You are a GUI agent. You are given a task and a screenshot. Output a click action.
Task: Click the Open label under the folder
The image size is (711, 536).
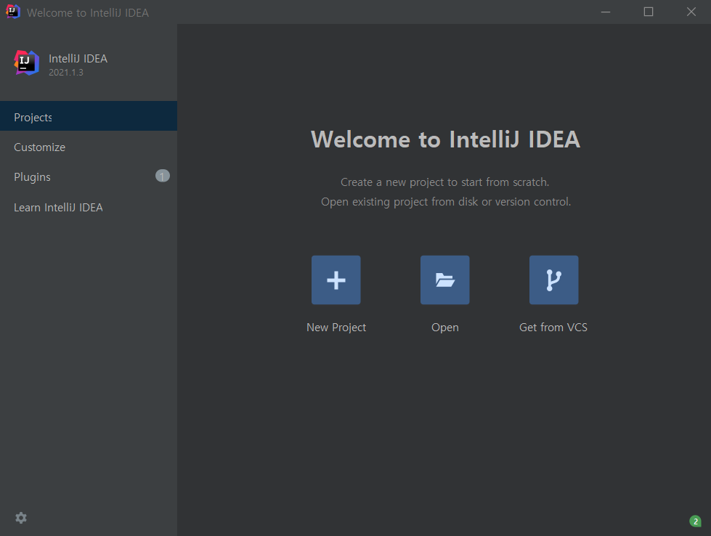444,328
